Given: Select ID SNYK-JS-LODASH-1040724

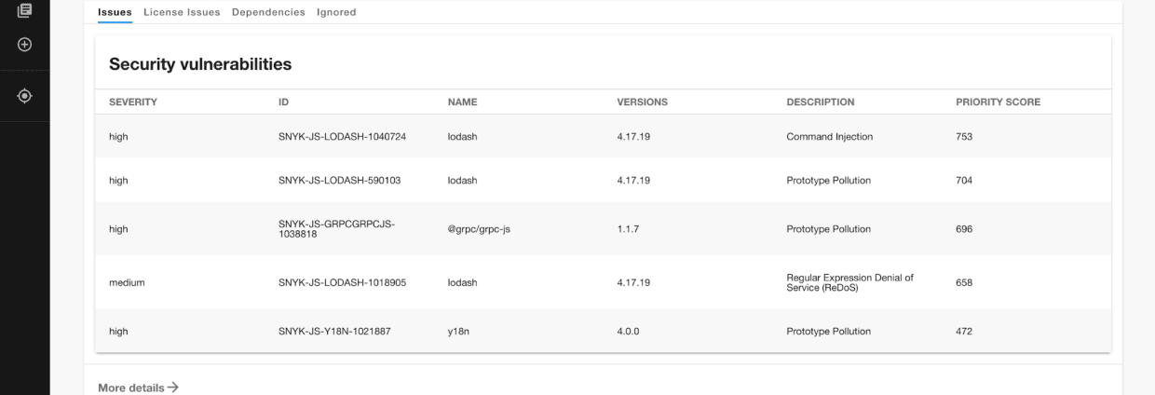Looking at the screenshot, I should (343, 136).
